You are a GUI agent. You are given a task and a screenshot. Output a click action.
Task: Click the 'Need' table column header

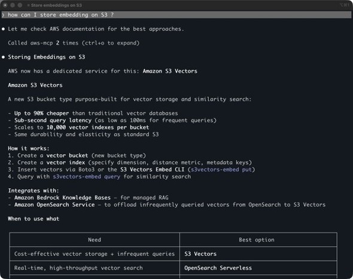click(x=95, y=240)
